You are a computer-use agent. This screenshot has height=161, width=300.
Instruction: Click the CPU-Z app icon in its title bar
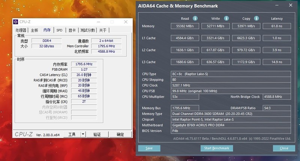15,22
